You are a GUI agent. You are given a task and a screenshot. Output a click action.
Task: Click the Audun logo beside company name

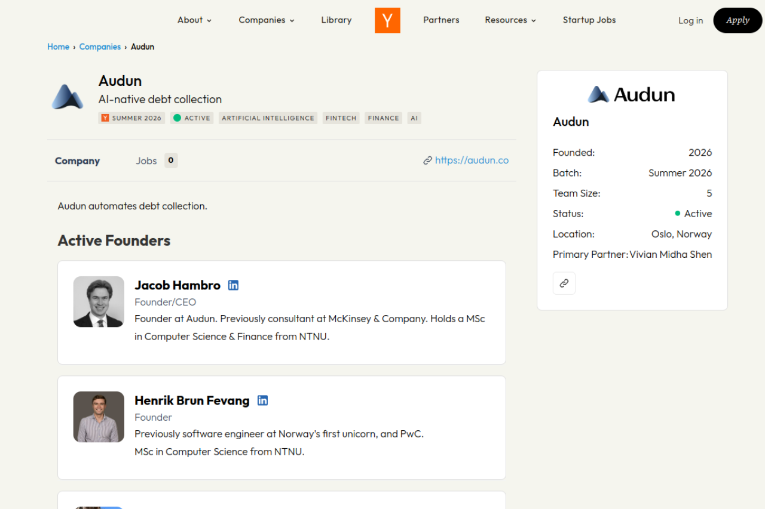click(68, 97)
